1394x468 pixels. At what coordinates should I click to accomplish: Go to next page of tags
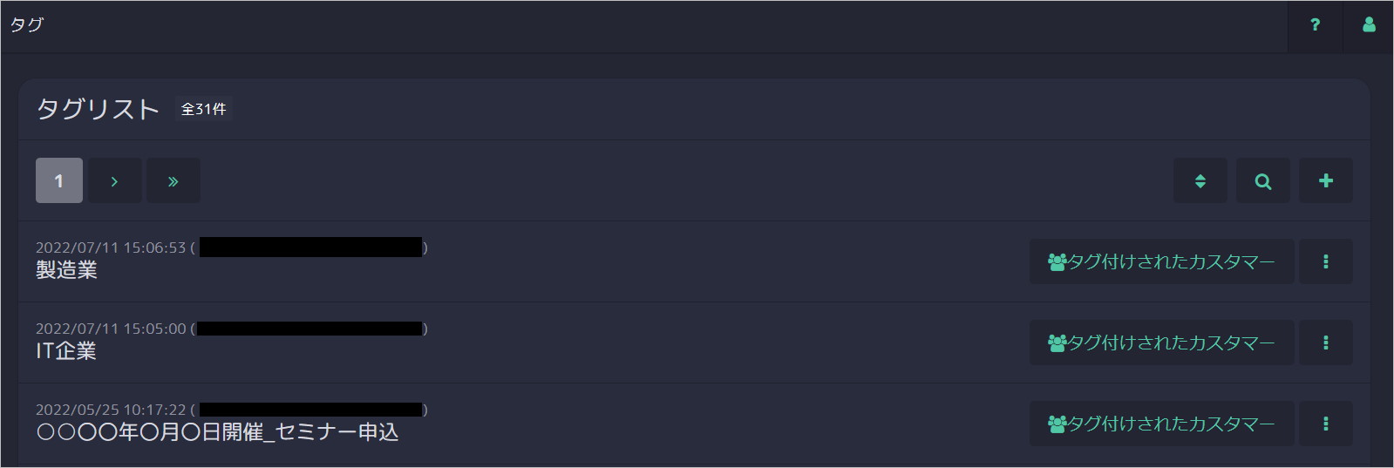[114, 180]
